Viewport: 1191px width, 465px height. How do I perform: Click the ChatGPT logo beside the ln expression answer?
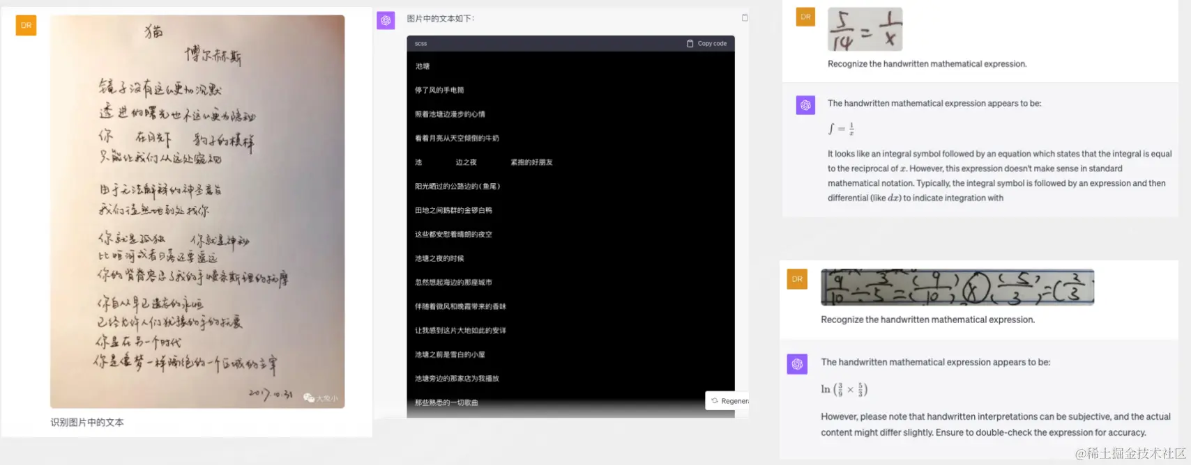797,364
